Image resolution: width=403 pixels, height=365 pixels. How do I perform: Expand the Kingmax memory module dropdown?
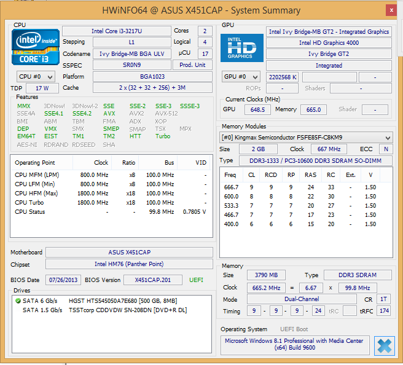[306, 138]
